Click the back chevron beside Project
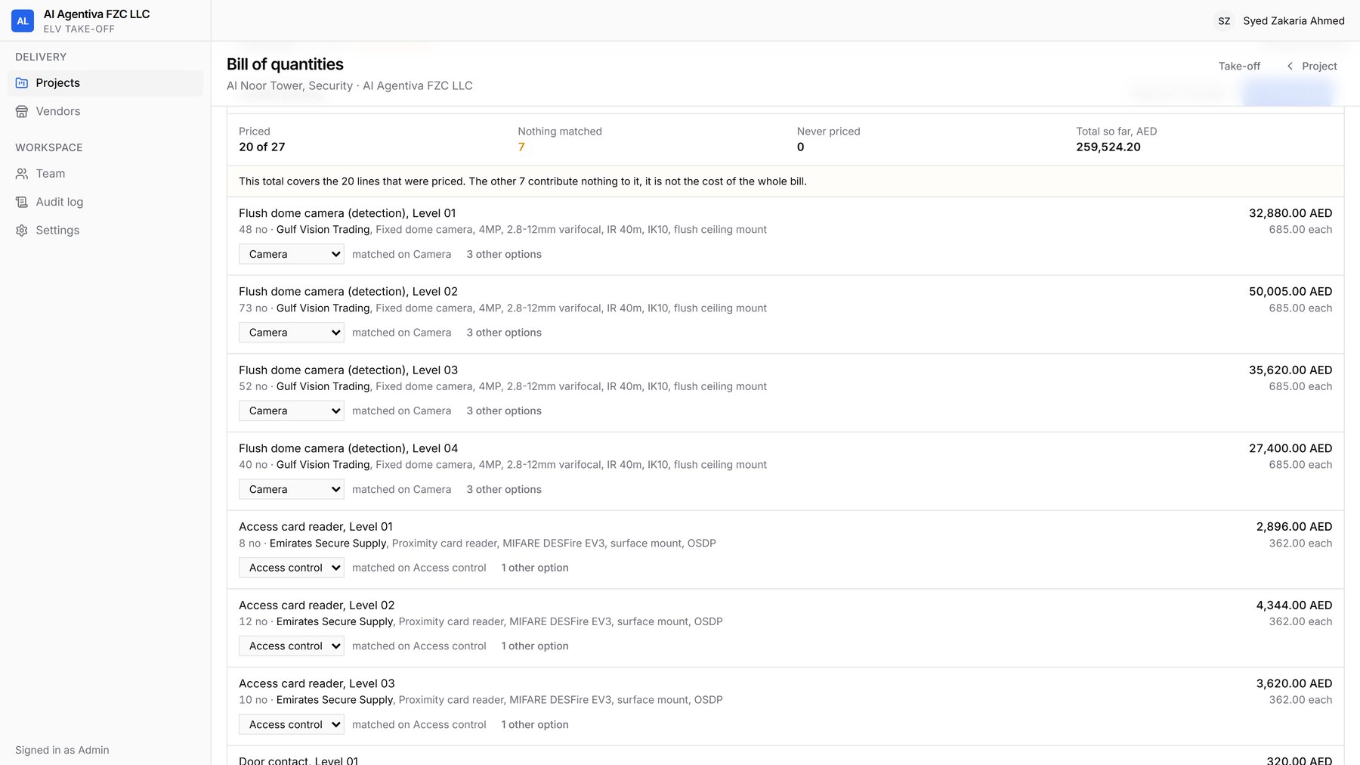Viewport: 1360px width, 765px height. pyautogui.click(x=1290, y=67)
